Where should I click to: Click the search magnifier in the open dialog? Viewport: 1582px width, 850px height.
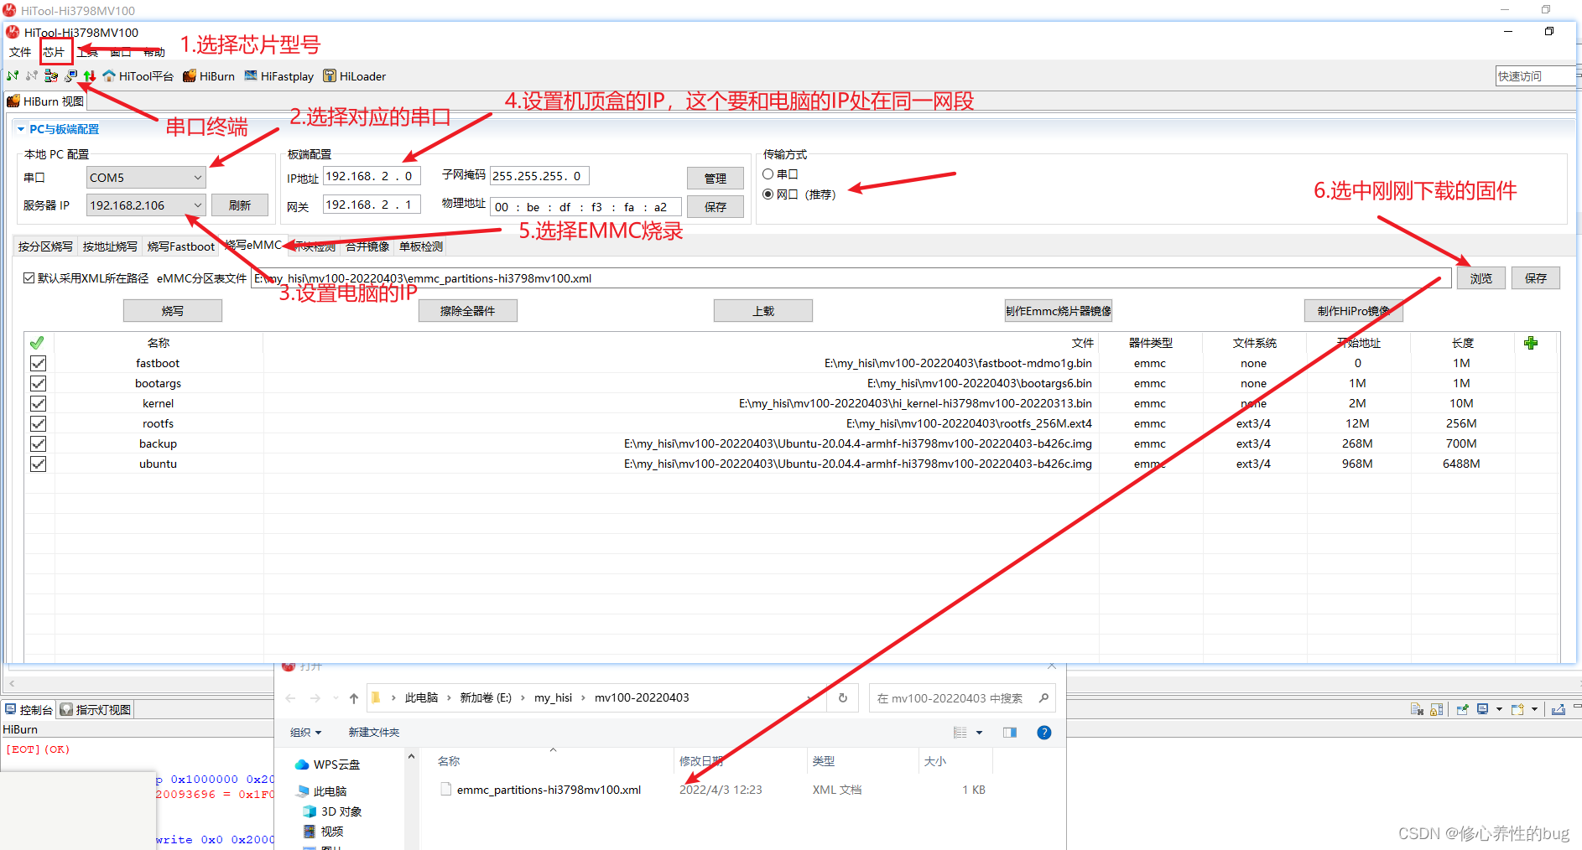coord(1043,697)
